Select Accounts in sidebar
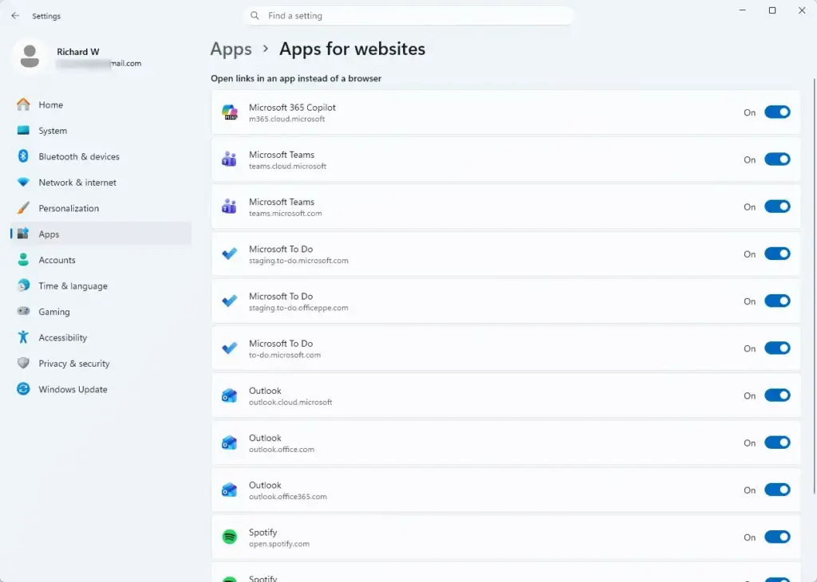Image resolution: width=817 pixels, height=582 pixels. (101, 260)
